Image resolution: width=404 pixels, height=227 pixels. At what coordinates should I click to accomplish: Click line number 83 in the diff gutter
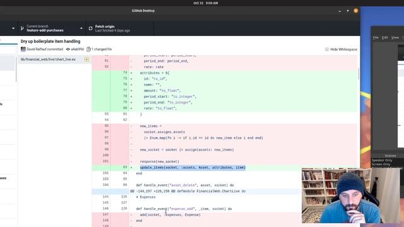[x=125, y=167]
